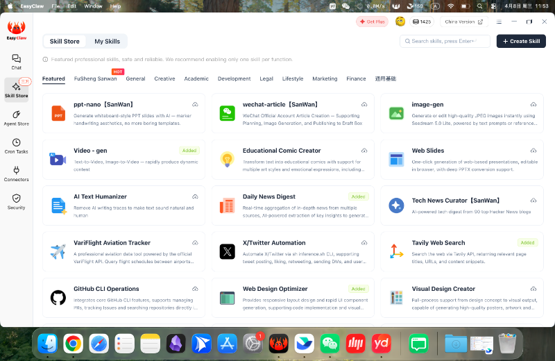
Task: Download wechat-article skill via cloud icon
Action: (364, 105)
